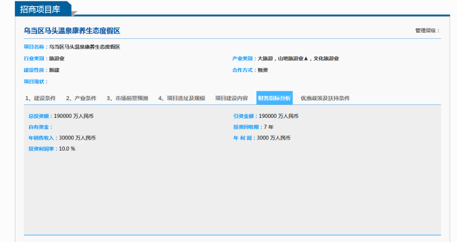Switch to the 2、产业条件 tab

pyautogui.click(x=81, y=98)
